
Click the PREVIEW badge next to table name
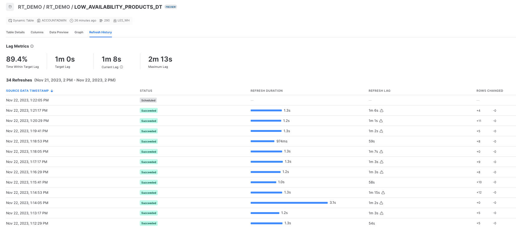pos(171,7)
